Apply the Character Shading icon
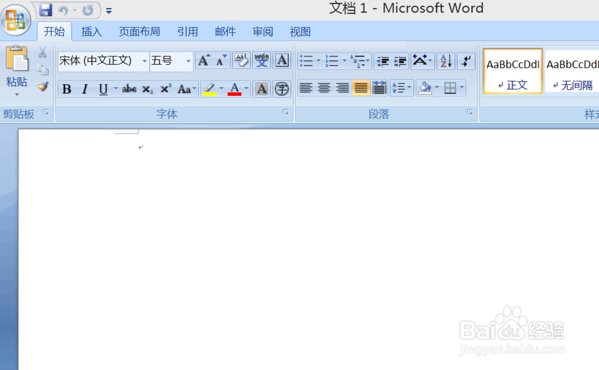Screen dimensions: 599x370 coord(262,88)
